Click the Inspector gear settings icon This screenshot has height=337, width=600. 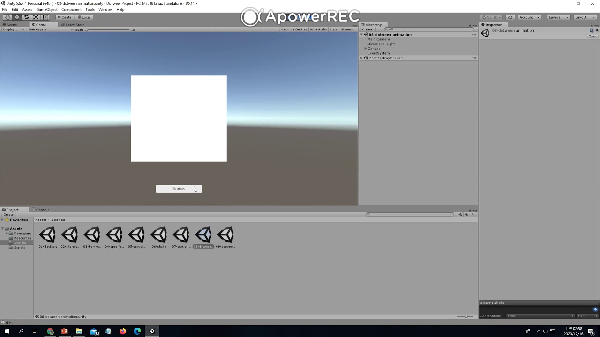point(597,30)
